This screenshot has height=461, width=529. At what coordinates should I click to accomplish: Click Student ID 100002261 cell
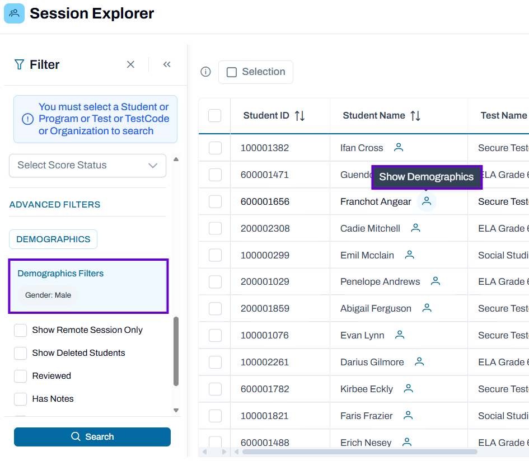(265, 362)
